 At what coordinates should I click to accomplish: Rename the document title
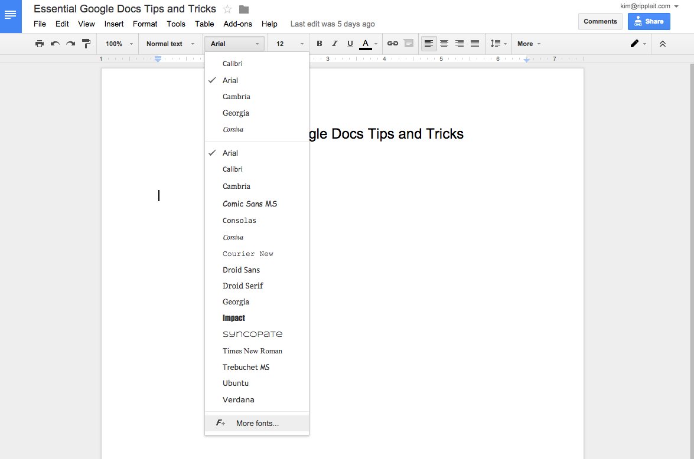[125, 9]
